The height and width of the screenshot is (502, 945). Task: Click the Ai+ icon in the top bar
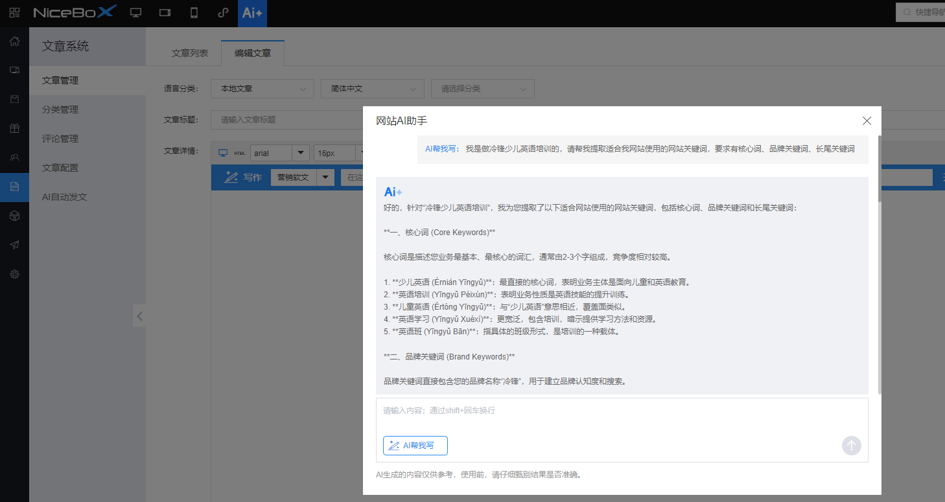click(x=252, y=13)
